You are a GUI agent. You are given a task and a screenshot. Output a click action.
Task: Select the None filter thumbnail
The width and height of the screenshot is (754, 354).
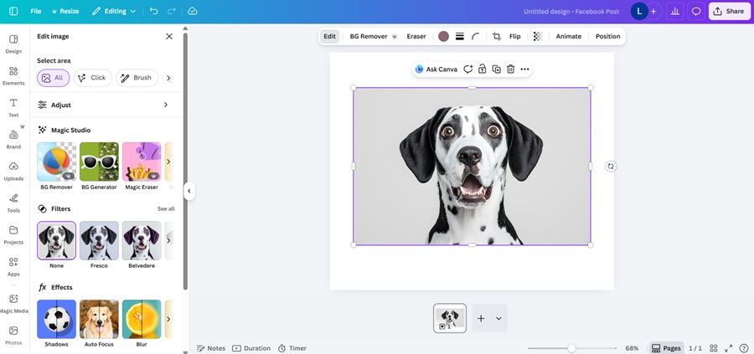point(56,240)
